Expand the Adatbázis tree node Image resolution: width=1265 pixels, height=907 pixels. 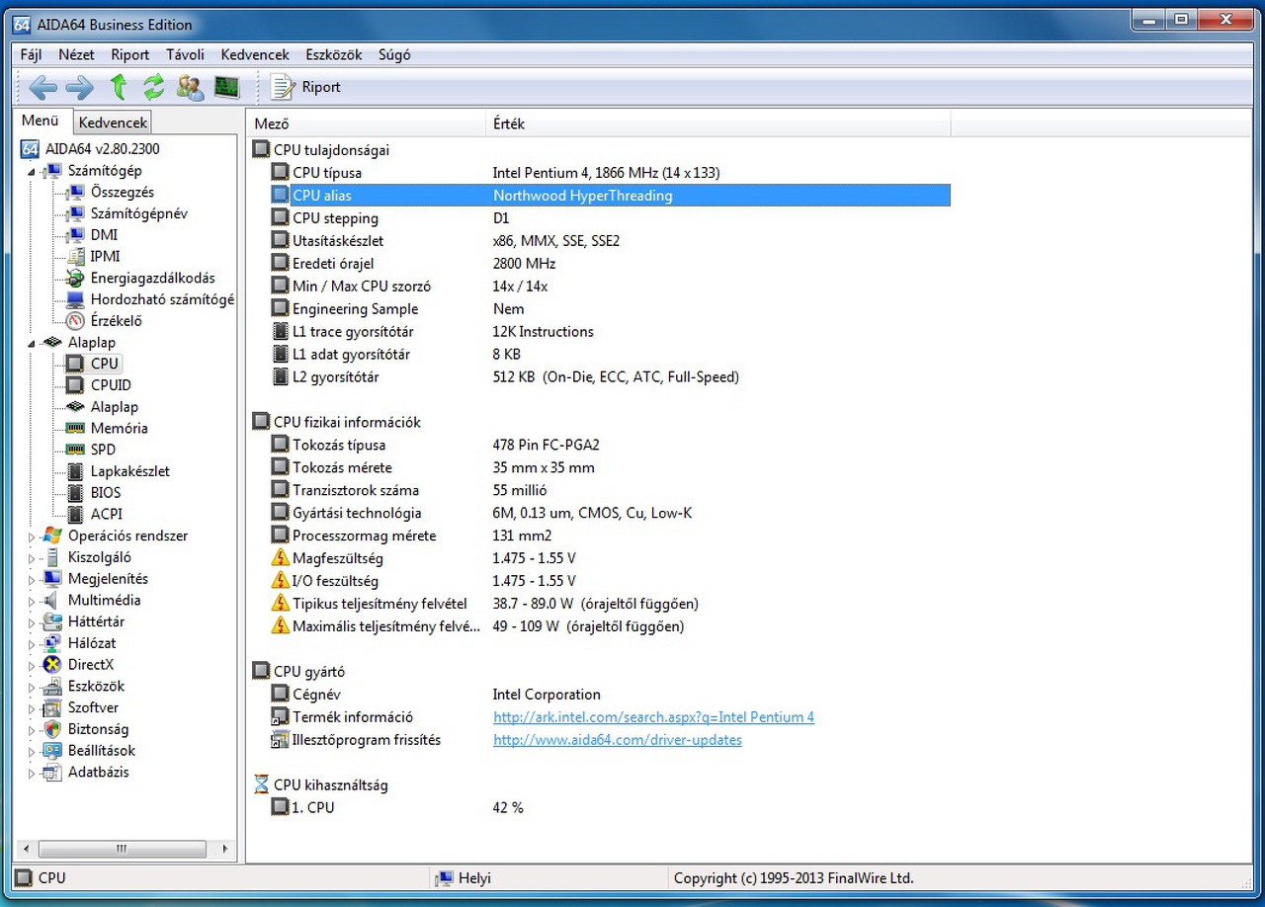[x=32, y=773]
